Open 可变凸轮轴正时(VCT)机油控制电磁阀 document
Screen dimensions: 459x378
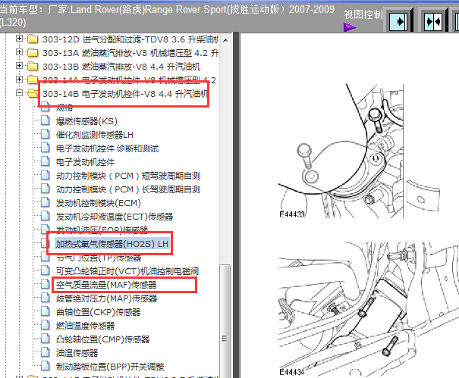tap(127, 271)
